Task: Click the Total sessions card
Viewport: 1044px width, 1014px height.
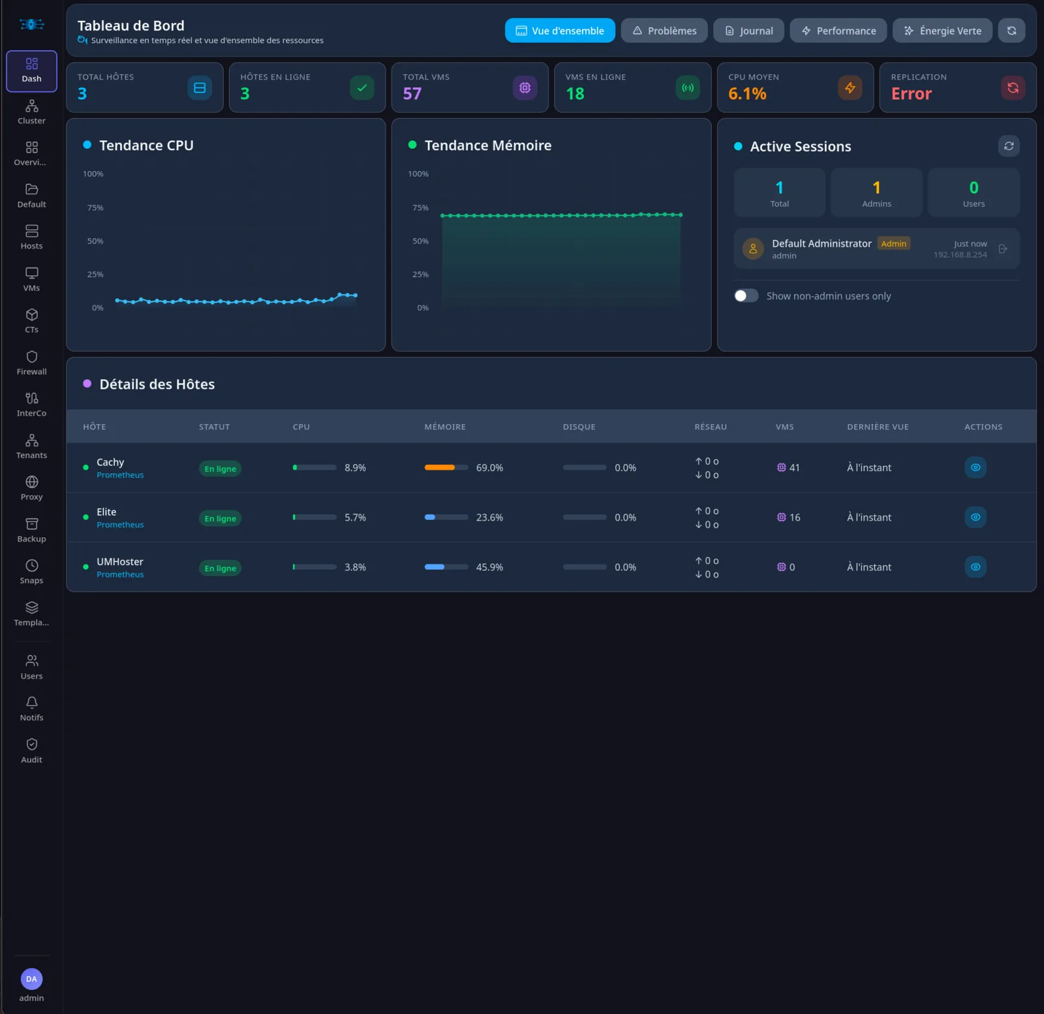Action: tap(780, 192)
